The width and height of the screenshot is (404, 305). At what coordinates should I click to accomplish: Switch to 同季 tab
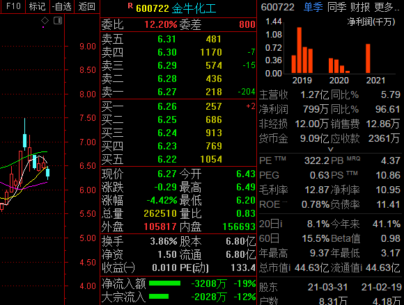click(336, 7)
